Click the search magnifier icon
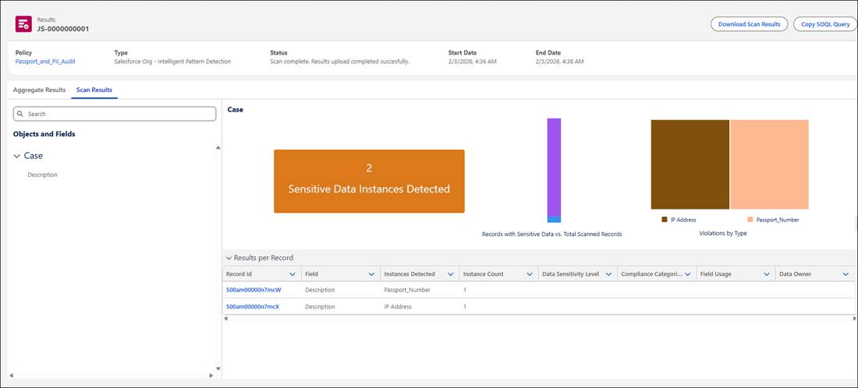The height and width of the screenshot is (388, 858). click(20, 115)
